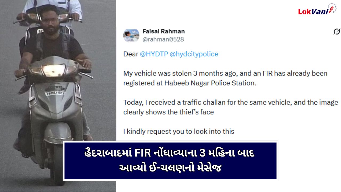Viewport: 341px width, 192px height.
Task: Click the Grok slashed-circle icon
Action: (337, 31)
